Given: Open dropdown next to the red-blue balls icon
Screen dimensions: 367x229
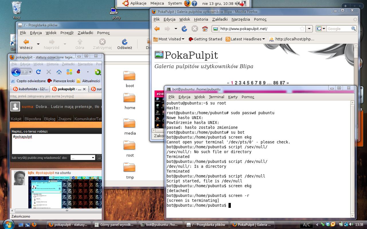Looking at the screenshot, I should coord(88,72).
